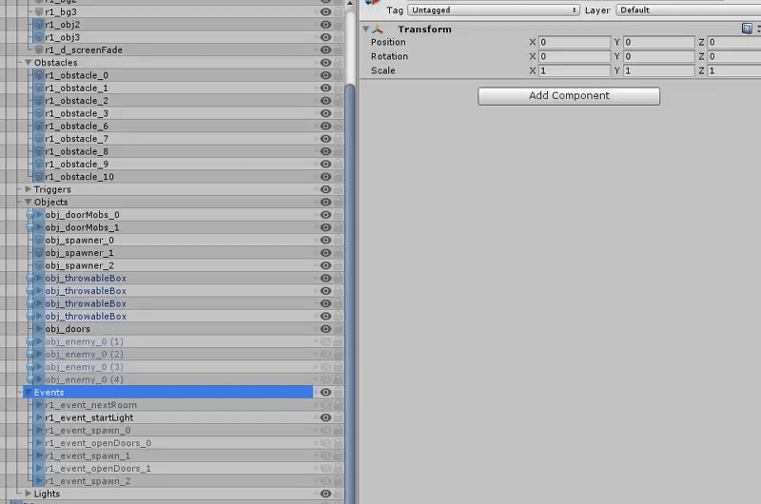Image resolution: width=761 pixels, height=504 pixels.
Task: Toggle visibility eye for r1_bg3
Action: (325, 11)
